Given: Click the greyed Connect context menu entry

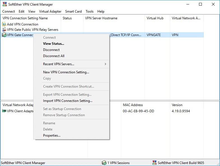Looking at the screenshot, I should [71, 38].
